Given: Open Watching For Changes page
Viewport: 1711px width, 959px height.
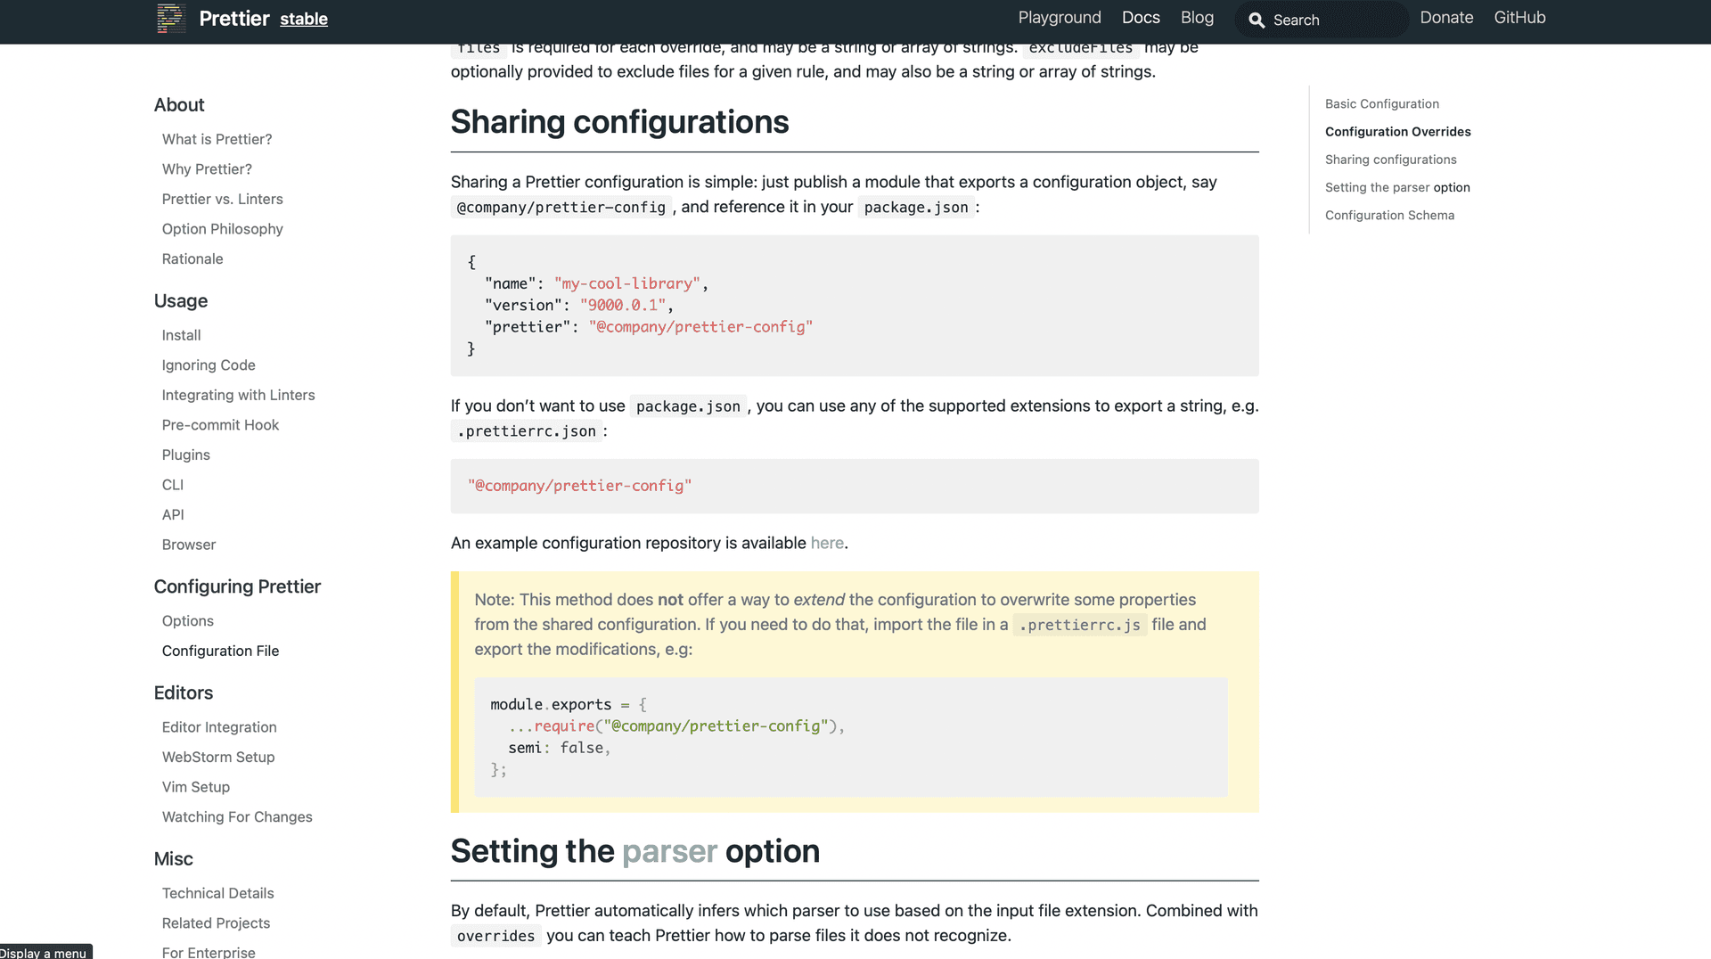Looking at the screenshot, I should pos(237,816).
